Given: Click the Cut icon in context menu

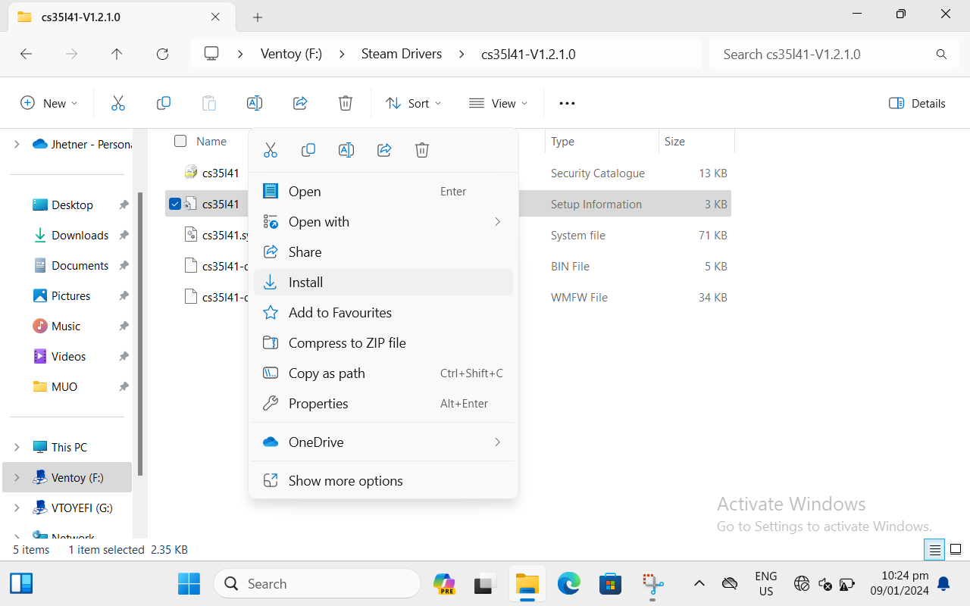Looking at the screenshot, I should pos(271,150).
